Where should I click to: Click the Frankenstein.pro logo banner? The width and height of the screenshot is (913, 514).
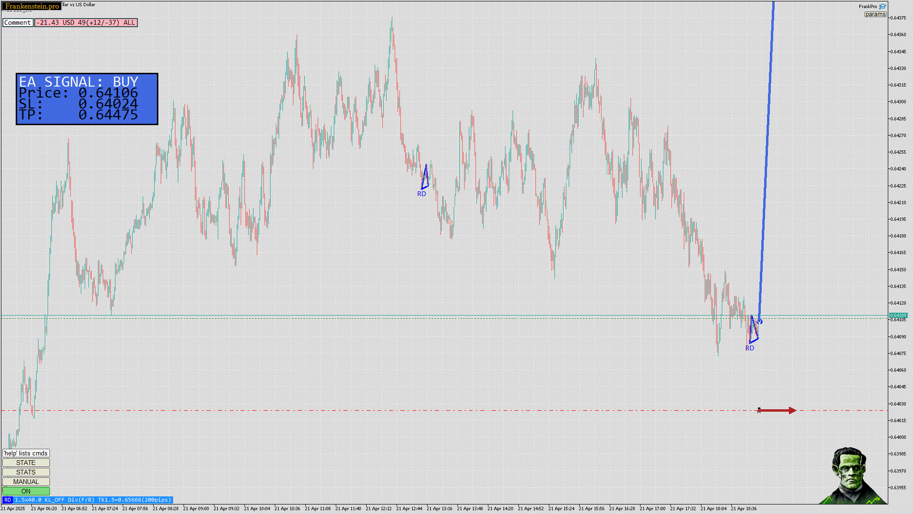click(32, 6)
